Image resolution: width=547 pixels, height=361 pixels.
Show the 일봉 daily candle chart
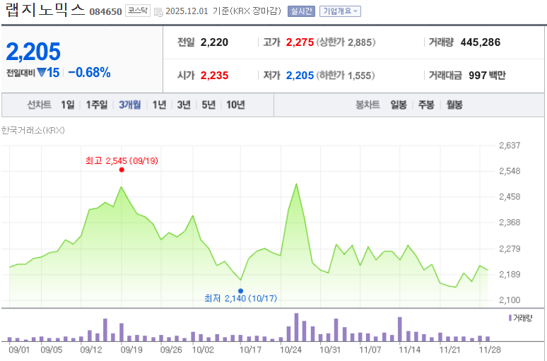click(399, 105)
